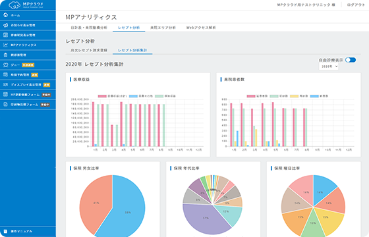Click the megaphone お知らせ表示管理 icon
369x237 pixels.
pyautogui.click(x=6, y=25)
